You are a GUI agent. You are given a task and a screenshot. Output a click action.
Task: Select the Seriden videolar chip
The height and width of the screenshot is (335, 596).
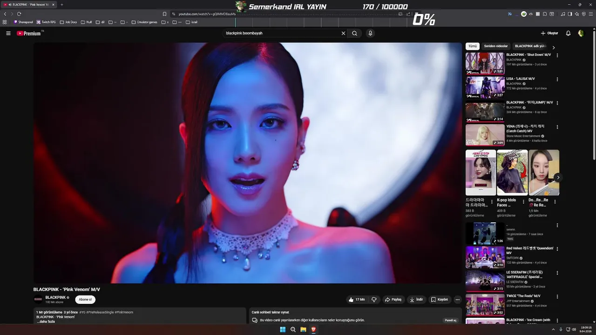click(x=496, y=47)
